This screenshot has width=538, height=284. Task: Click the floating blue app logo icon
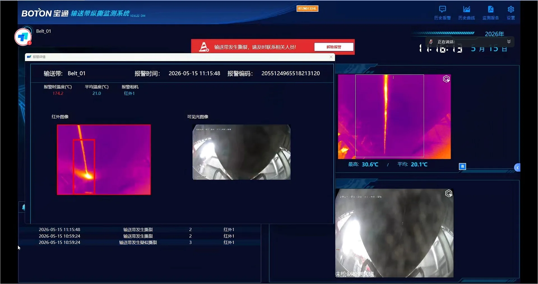(23, 37)
